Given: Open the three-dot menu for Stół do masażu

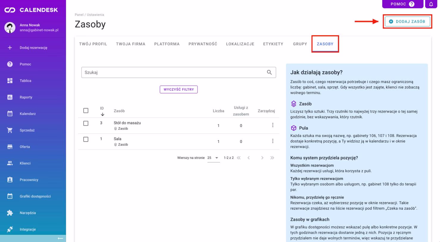Looking at the screenshot, I should click(273, 125).
